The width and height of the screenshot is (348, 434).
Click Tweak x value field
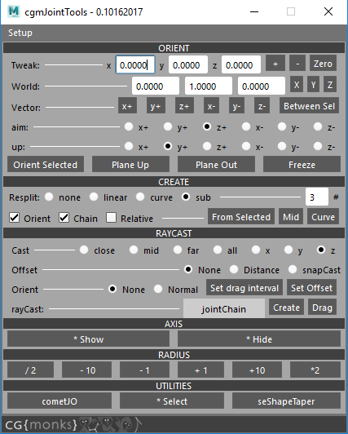point(135,64)
